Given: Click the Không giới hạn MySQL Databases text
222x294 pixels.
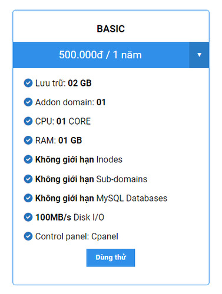Looking at the screenshot, I should pyautogui.click(x=101, y=198).
